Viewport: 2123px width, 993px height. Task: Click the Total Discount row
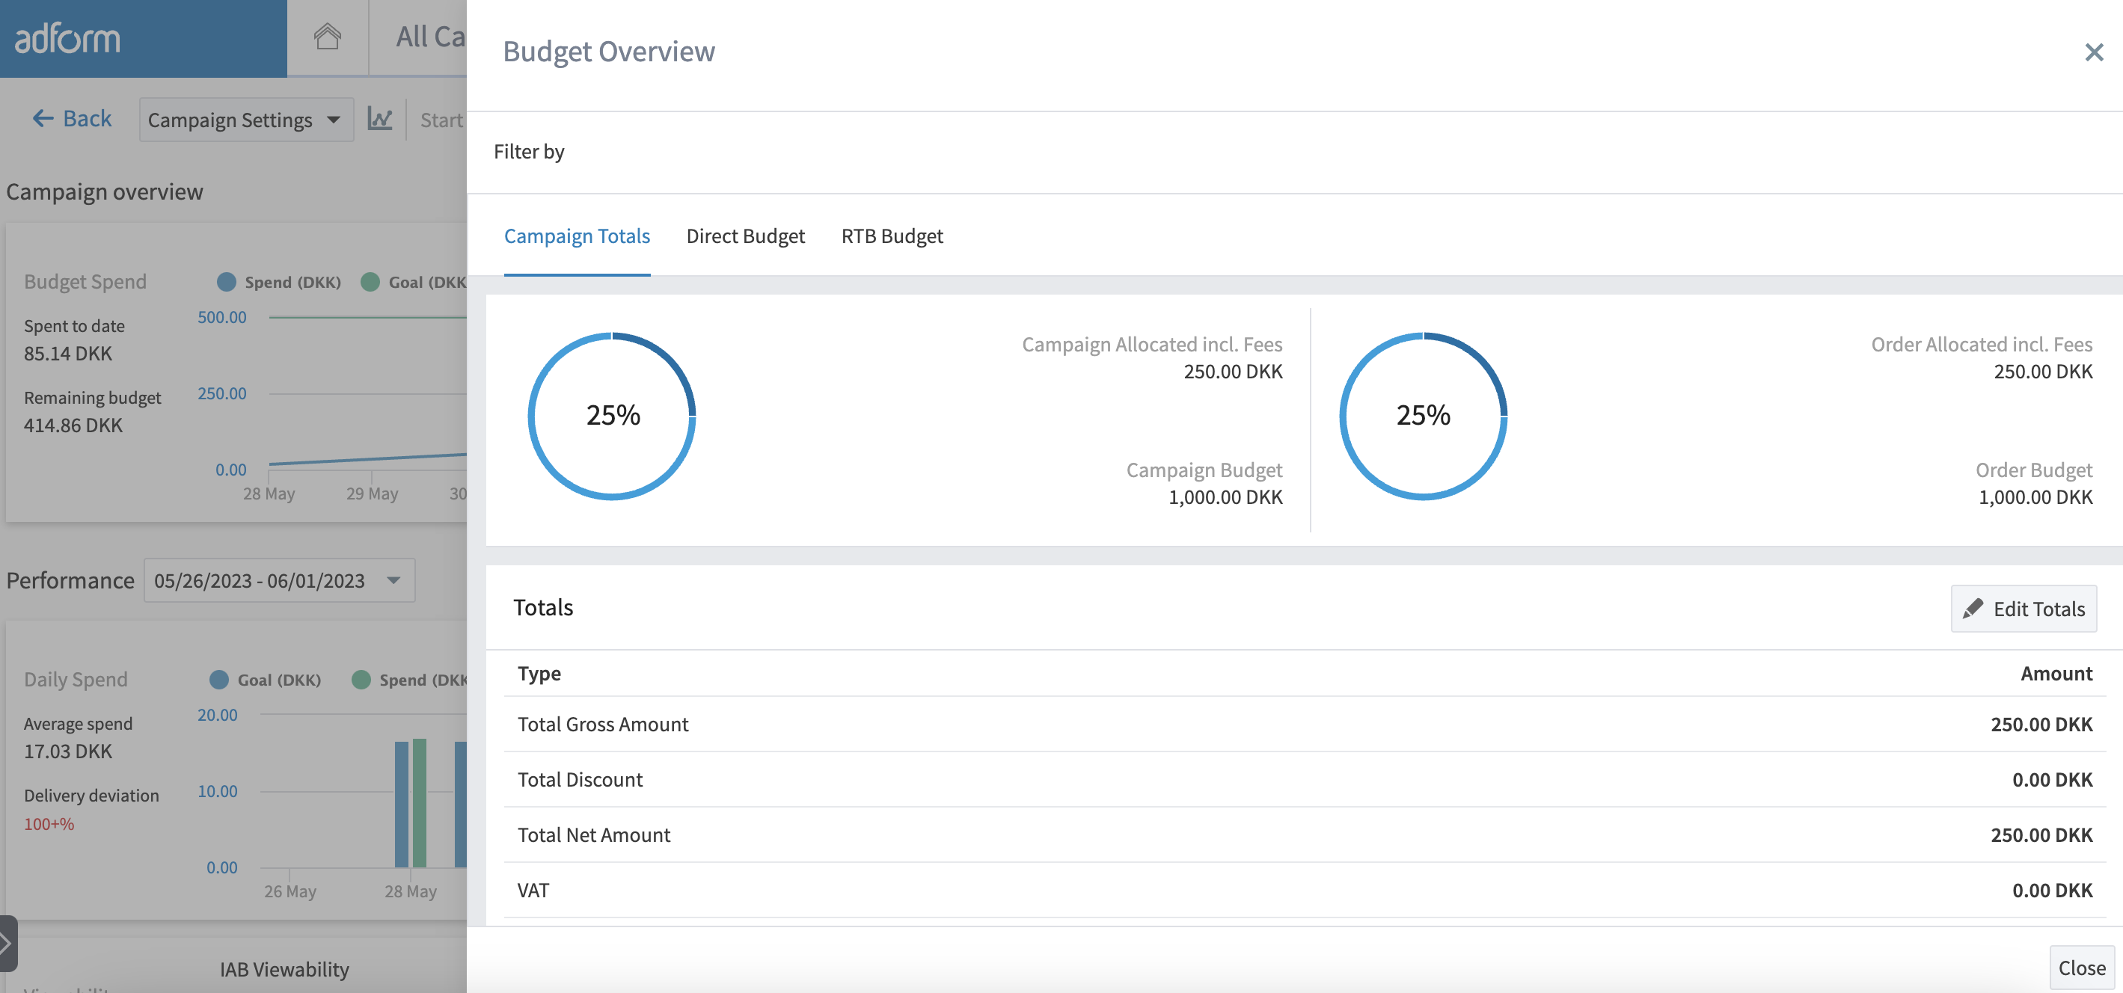pyautogui.click(x=1305, y=778)
